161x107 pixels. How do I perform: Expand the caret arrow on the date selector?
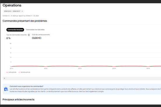tap(22, 11)
